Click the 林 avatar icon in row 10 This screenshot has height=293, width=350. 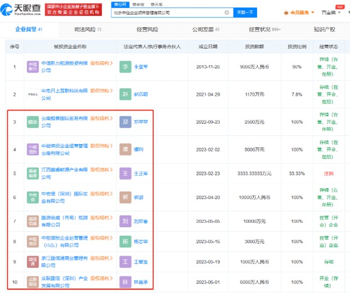[x=125, y=281]
